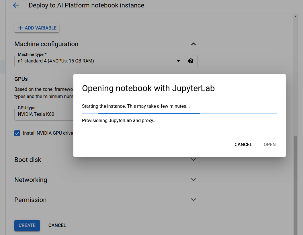The image size is (303, 235).
Task: Click the instance startup progress bar
Action: click(179, 113)
